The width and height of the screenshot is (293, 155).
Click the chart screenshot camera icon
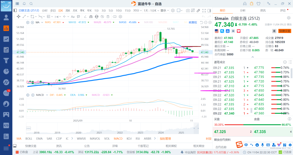(188, 11)
